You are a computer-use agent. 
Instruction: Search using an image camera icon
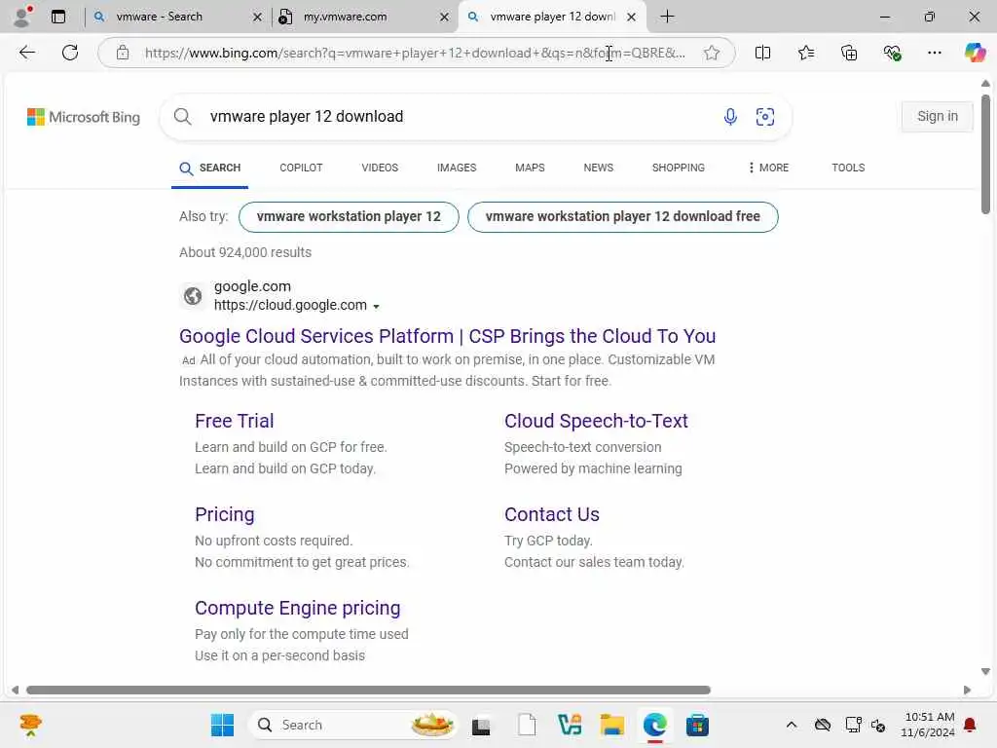(x=765, y=117)
